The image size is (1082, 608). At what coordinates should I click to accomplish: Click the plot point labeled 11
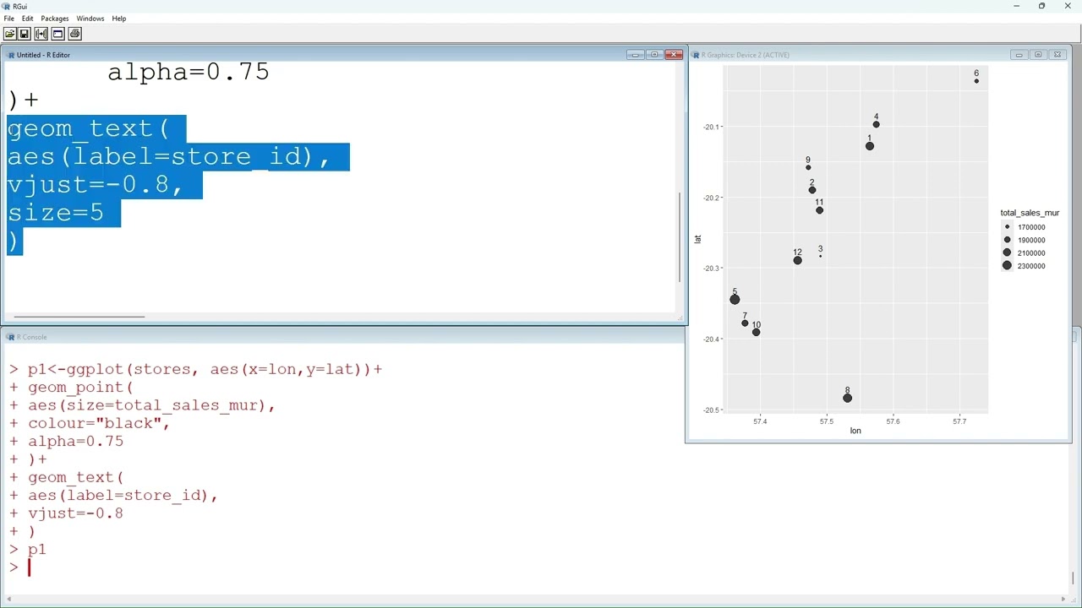point(819,210)
